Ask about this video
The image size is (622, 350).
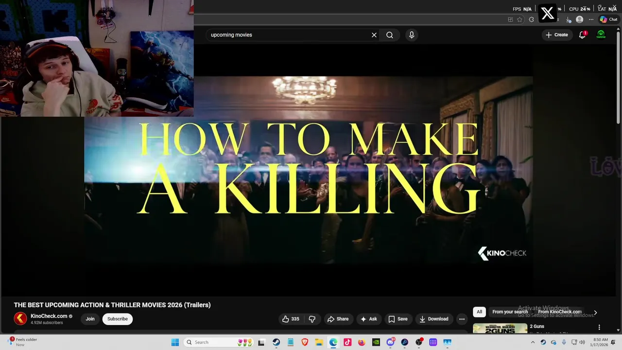(x=368, y=319)
